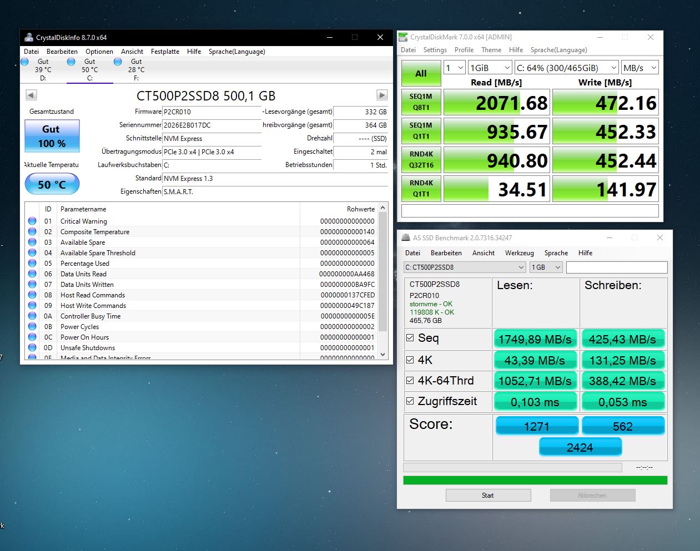Click status orb for Controller Busy Time row
700x551 pixels.
tap(32, 316)
